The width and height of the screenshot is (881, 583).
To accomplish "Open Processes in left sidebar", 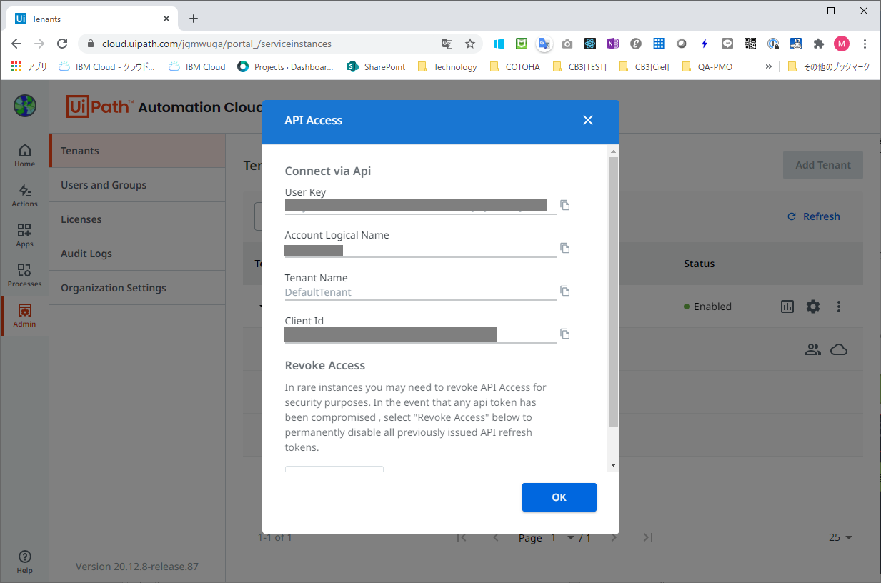I will (x=24, y=275).
